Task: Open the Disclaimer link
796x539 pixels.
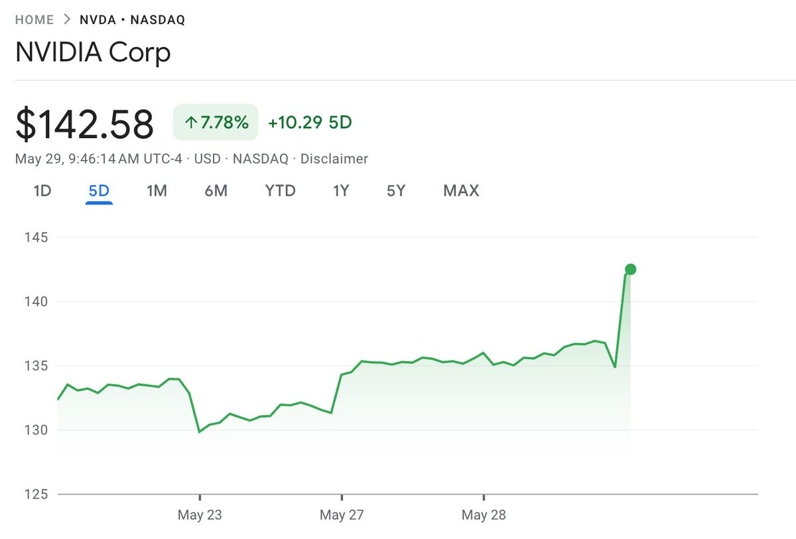Action: click(x=334, y=159)
